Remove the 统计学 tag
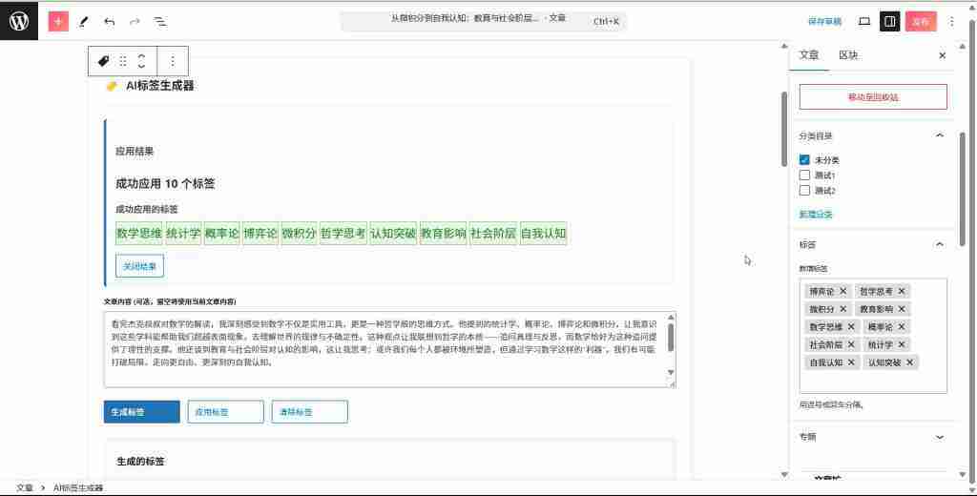This screenshot has height=496, width=977. pos(902,344)
